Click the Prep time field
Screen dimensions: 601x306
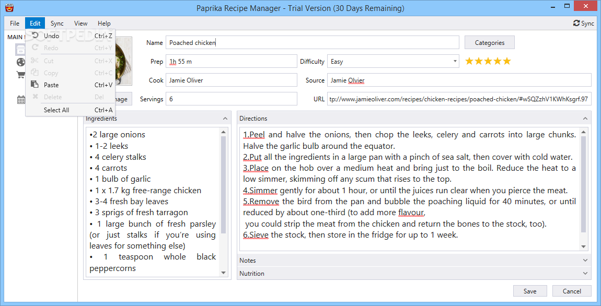point(232,61)
